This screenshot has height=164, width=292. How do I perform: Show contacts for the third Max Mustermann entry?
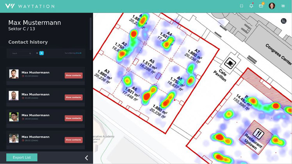click(x=73, y=118)
